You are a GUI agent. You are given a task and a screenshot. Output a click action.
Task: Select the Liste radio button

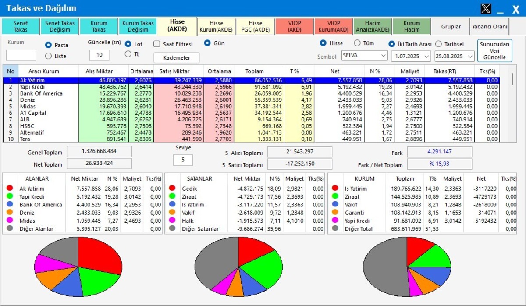49,56
